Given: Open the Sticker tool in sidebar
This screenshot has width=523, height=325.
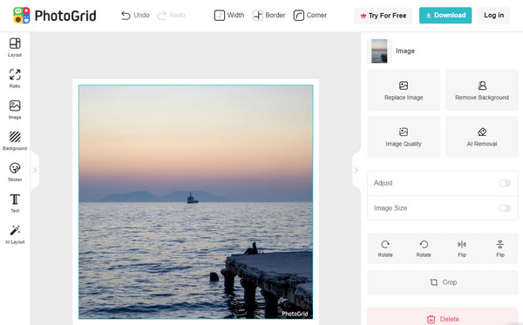Looking at the screenshot, I should point(15,172).
